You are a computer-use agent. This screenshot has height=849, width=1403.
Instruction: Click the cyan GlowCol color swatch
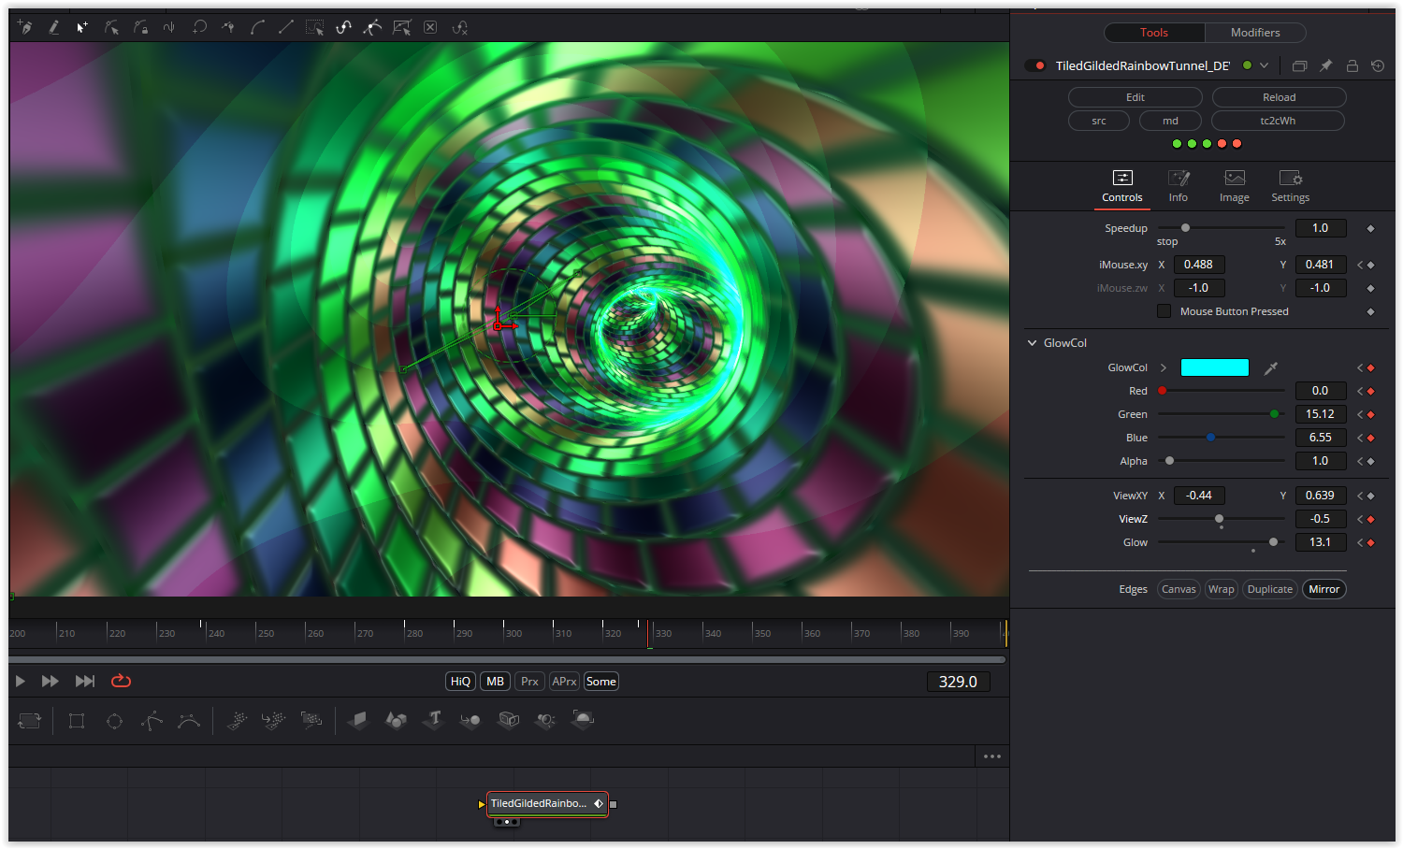[x=1215, y=367]
